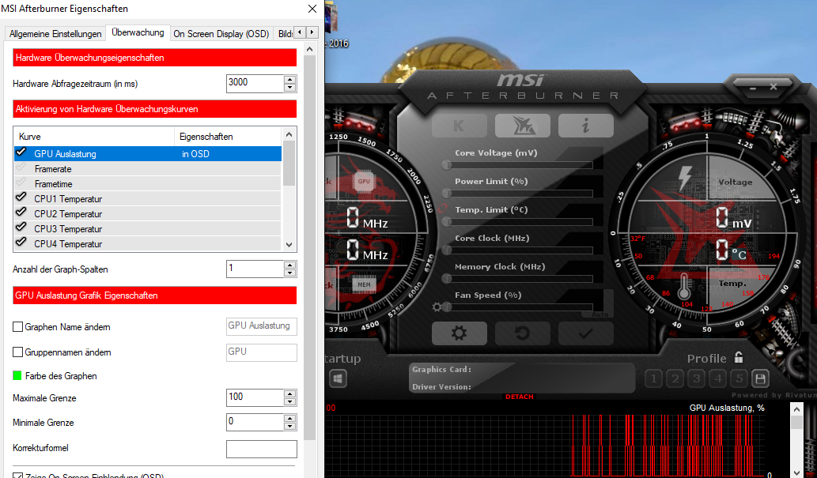Click the Maximale Grenze 100 field
The width and height of the screenshot is (817, 478).
[255, 398]
